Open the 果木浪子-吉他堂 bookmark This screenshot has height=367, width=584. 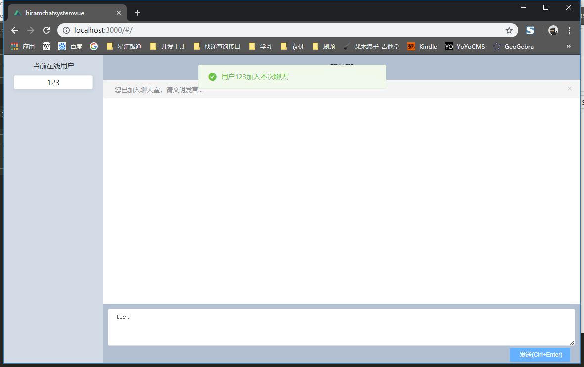click(x=371, y=46)
